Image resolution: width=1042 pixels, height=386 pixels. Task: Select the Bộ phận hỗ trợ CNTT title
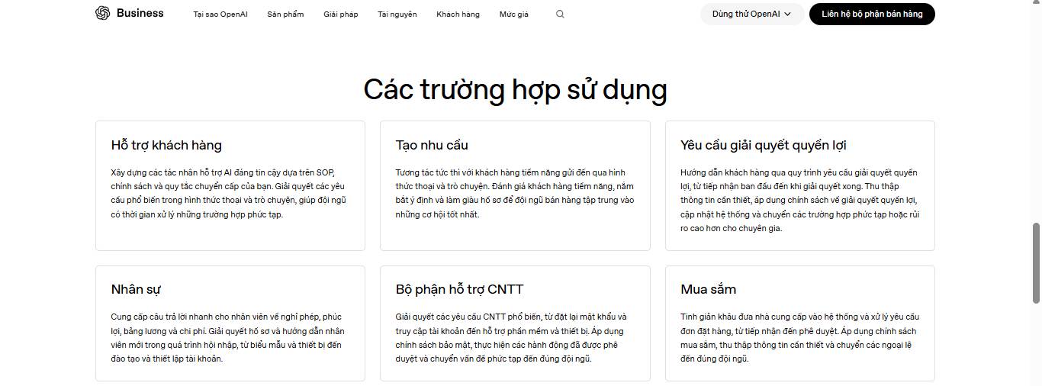[459, 289]
